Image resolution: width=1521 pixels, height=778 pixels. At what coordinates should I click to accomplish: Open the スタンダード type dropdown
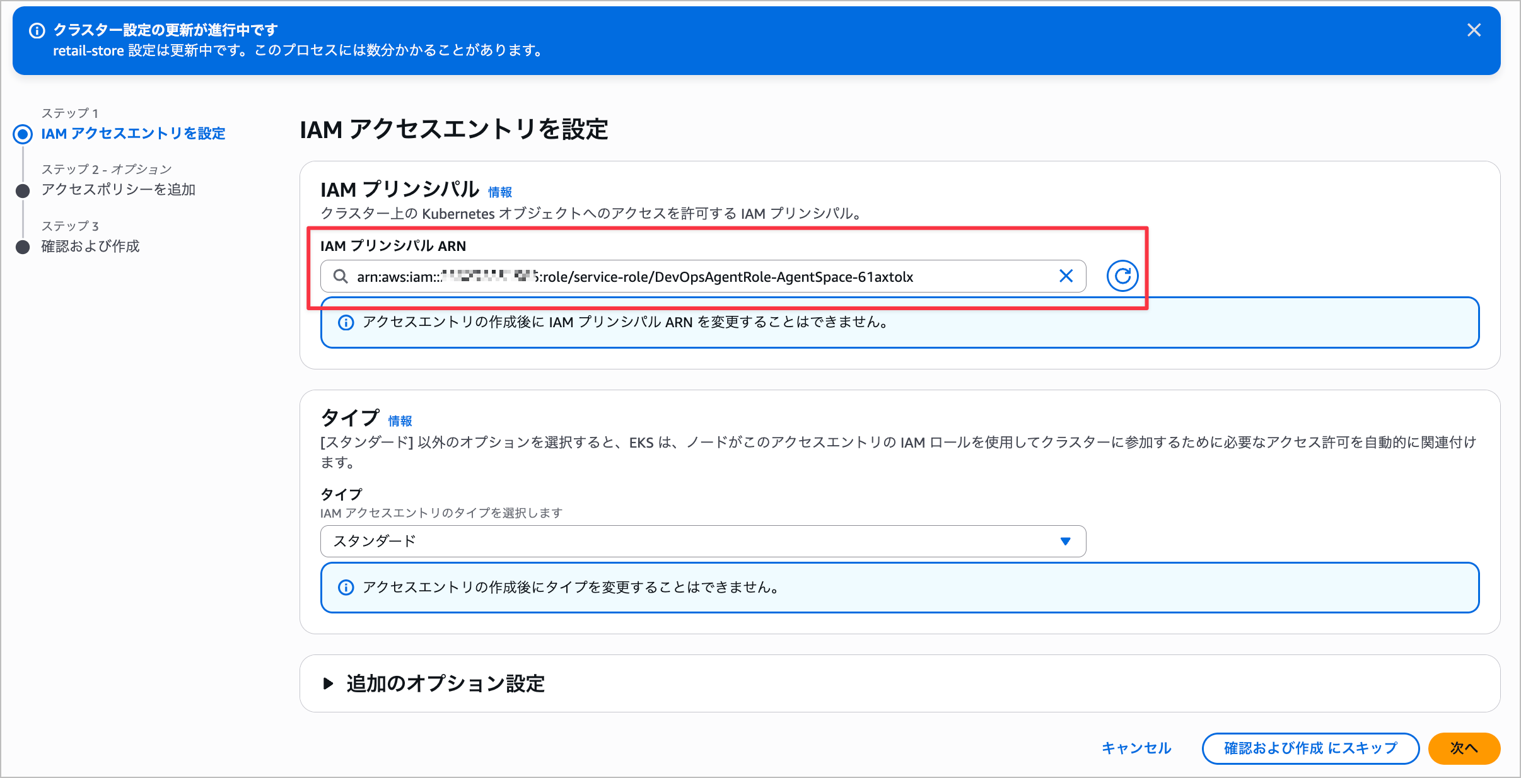(x=694, y=541)
